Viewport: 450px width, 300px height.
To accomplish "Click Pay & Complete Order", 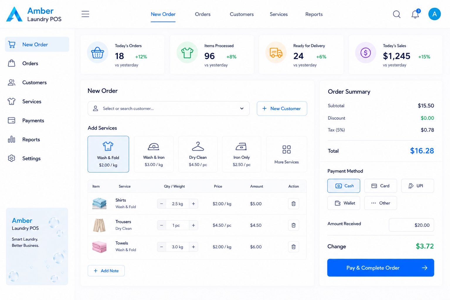I will tap(381, 268).
